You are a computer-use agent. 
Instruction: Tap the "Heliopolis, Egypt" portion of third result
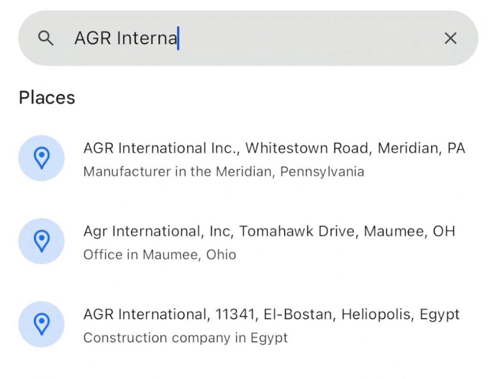pyautogui.click(x=400, y=314)
